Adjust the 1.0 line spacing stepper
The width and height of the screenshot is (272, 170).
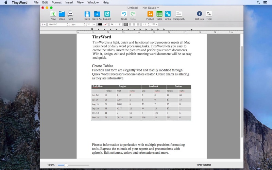[x=148, y=24]
